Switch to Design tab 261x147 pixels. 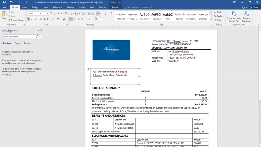click(35, 7)
